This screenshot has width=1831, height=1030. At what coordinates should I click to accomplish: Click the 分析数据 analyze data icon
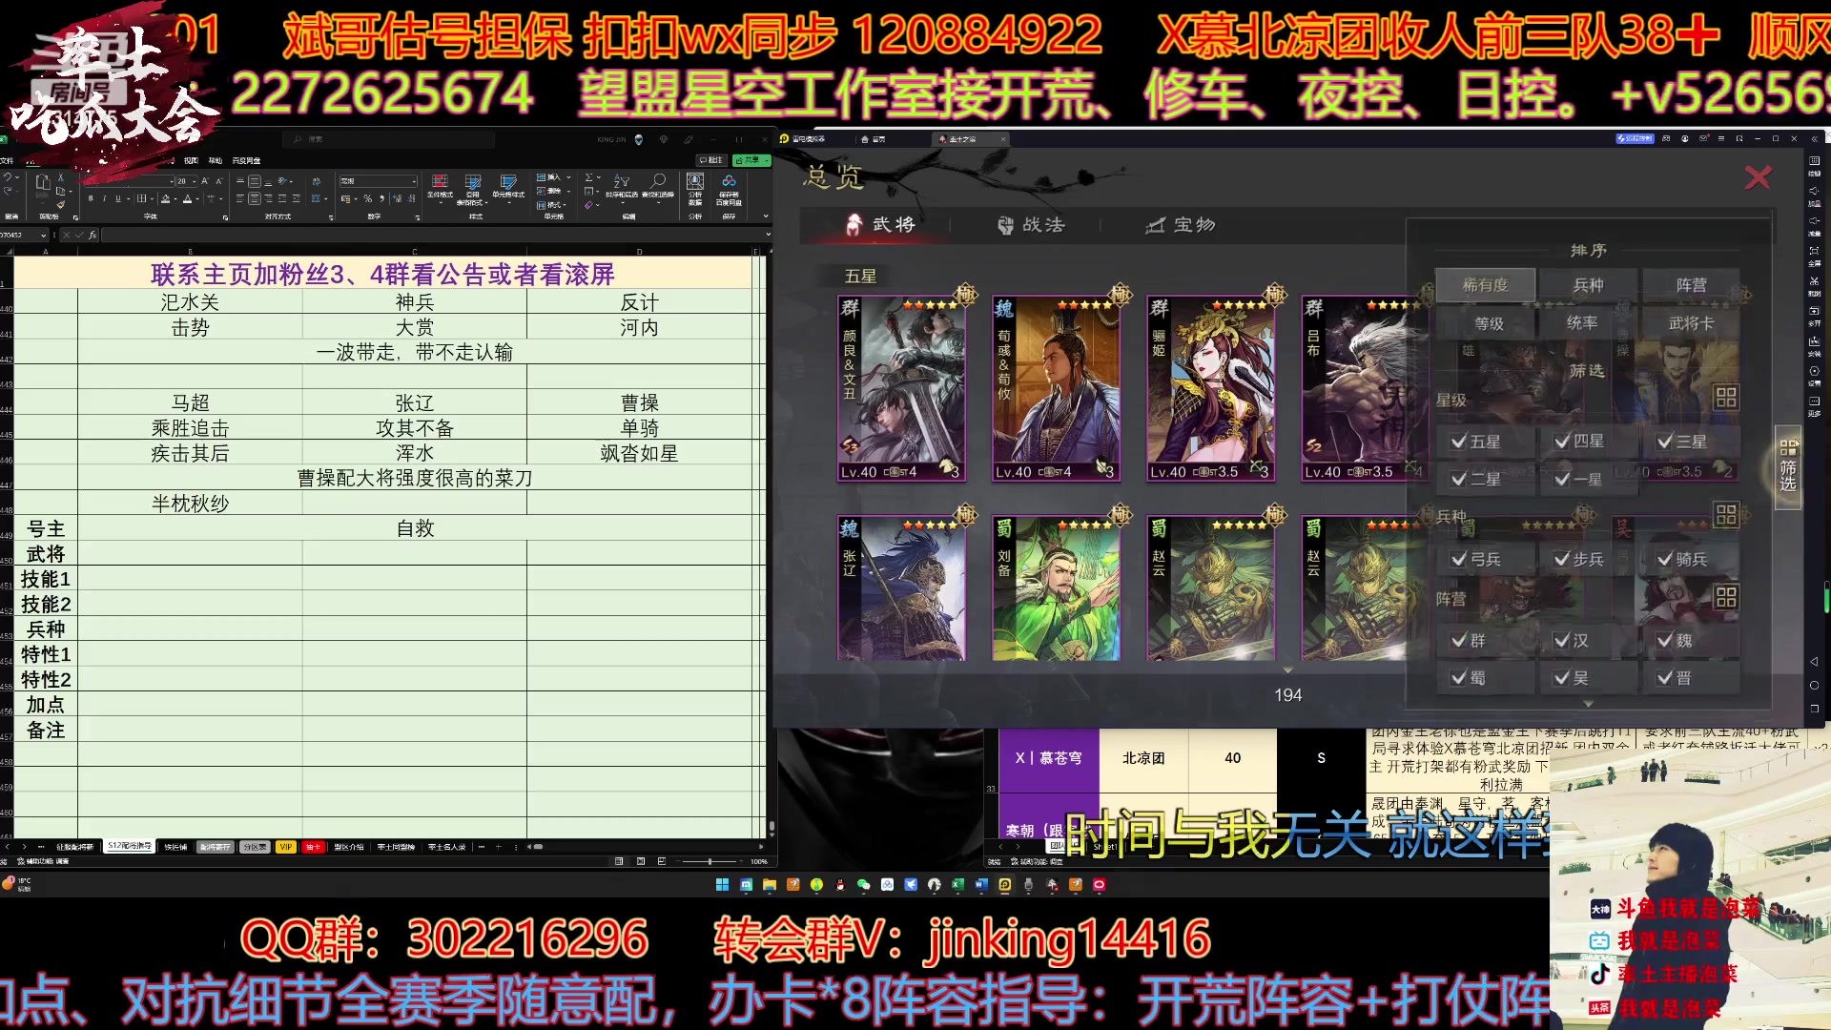pyautogui.click(x=695, y=188)
